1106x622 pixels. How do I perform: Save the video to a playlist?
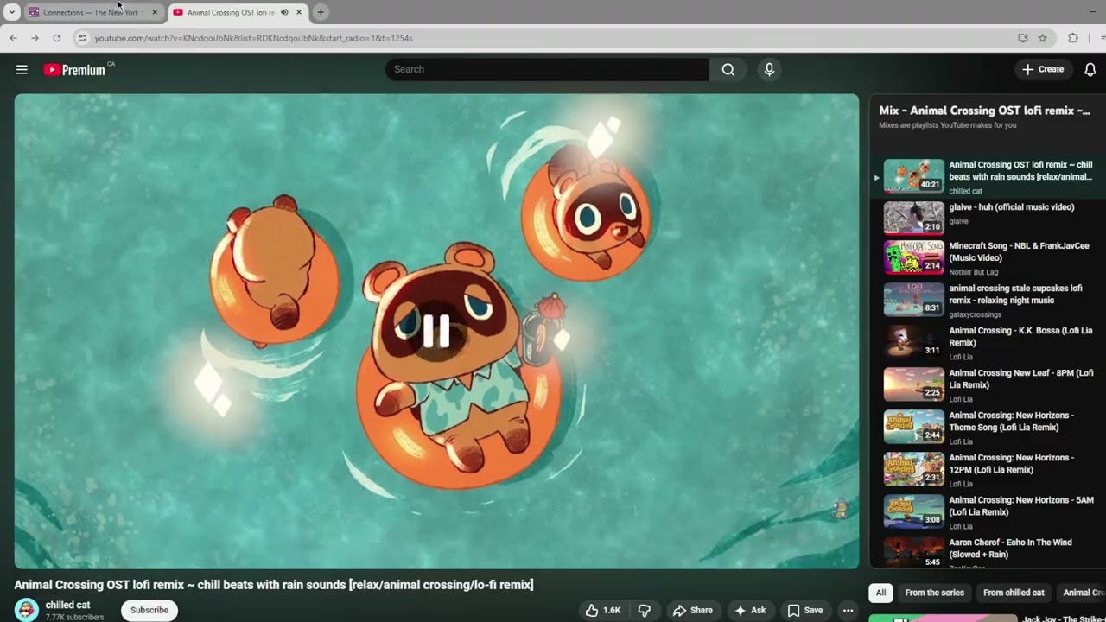[805, 610]
